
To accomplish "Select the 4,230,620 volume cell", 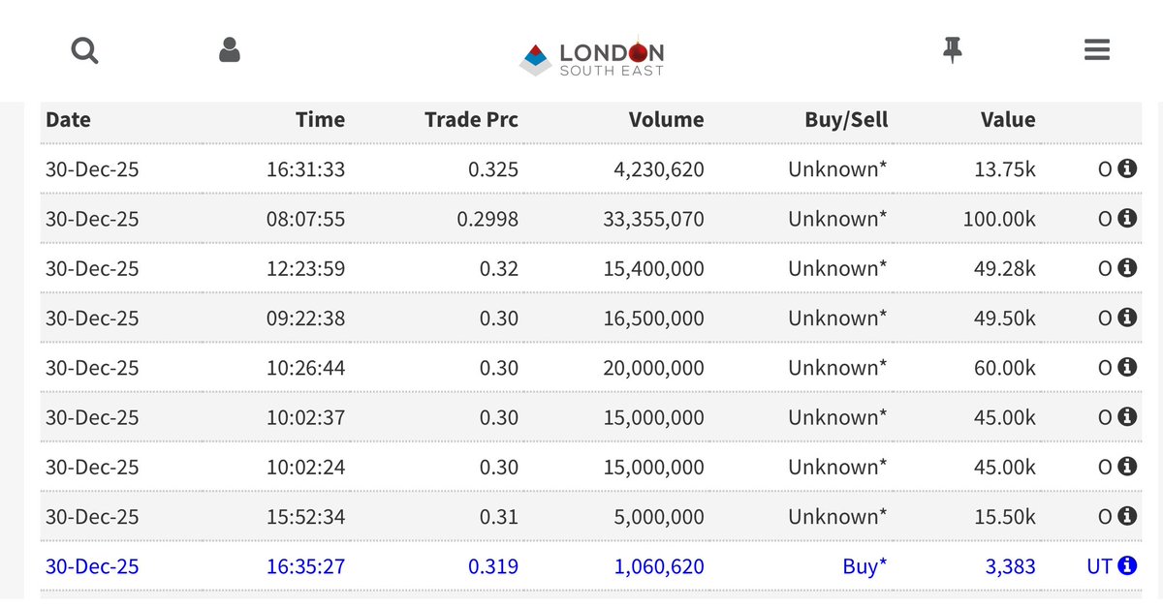I will [659, 169].
